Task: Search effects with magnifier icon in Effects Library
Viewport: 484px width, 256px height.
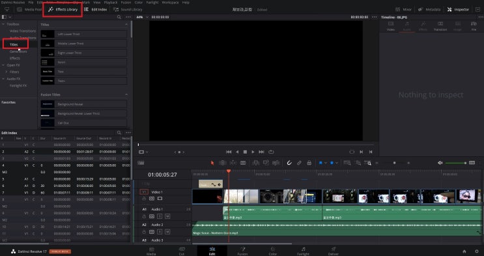Action: click(119, 17)
